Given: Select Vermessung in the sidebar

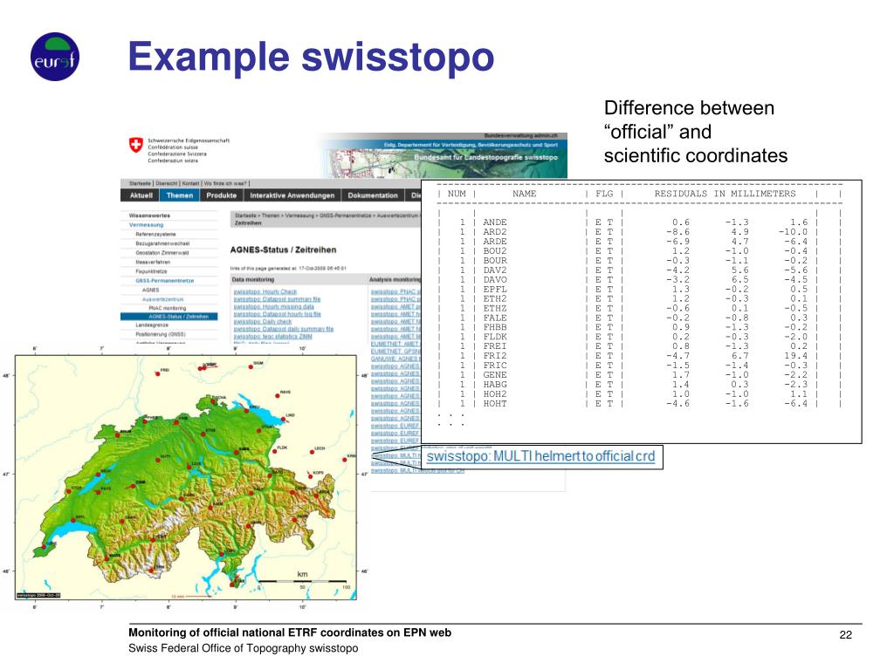Looking at the screenshot, I should [146, 224].
